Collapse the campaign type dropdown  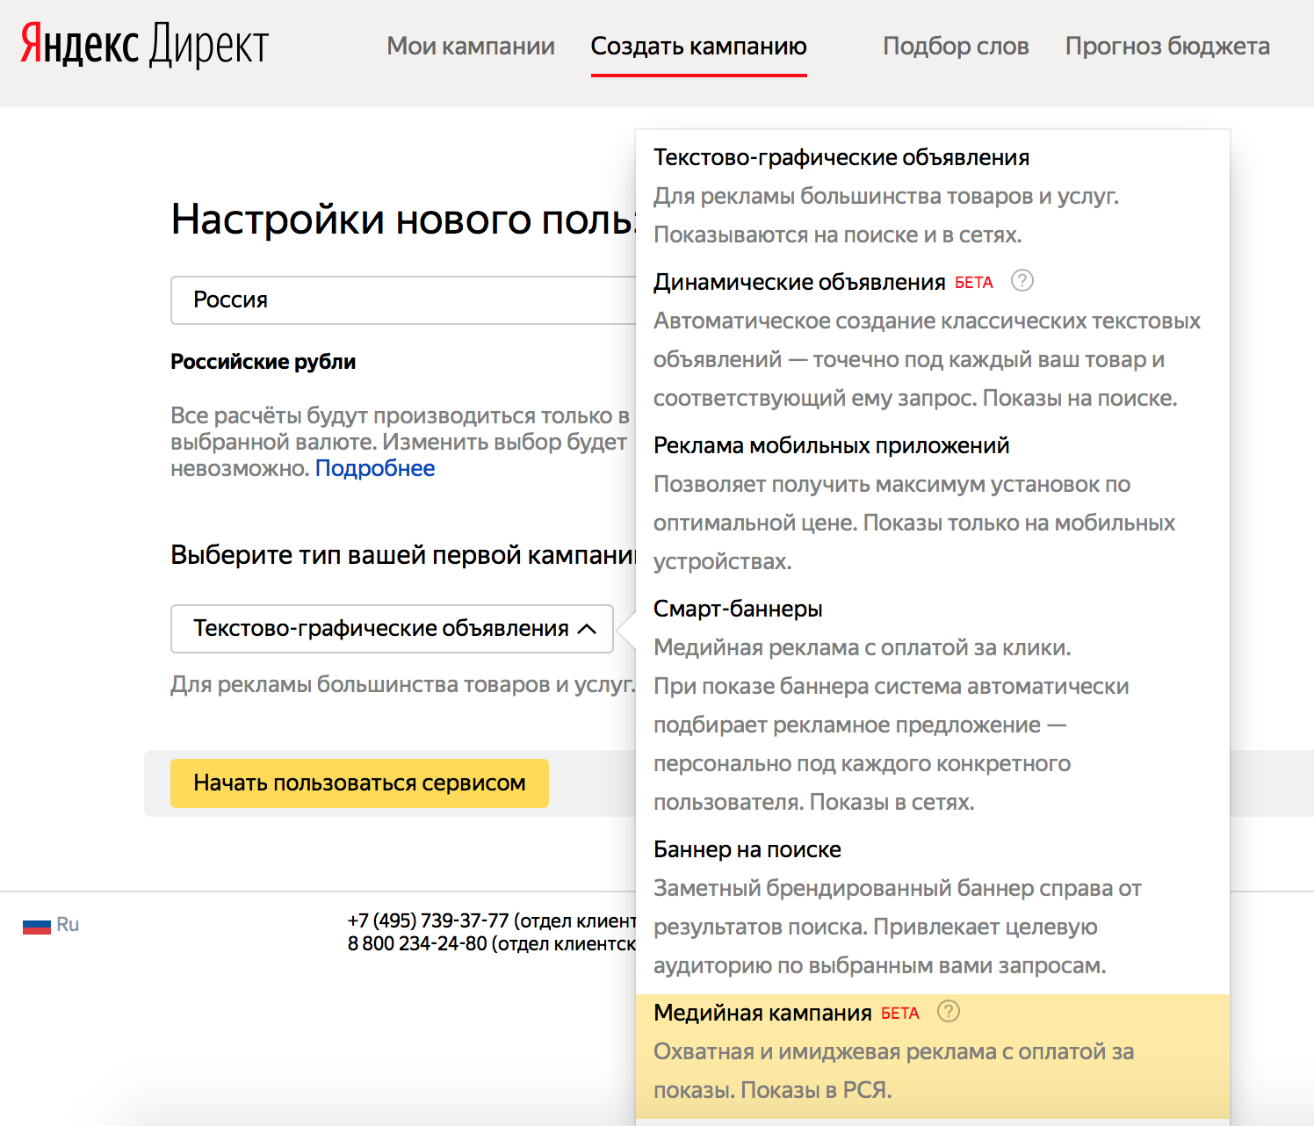tap(392, 629)
